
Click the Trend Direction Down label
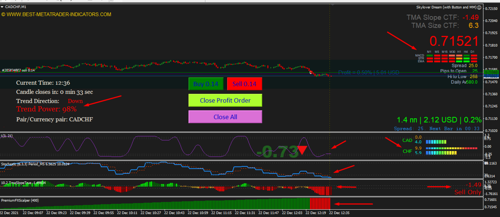coord(49,101)
